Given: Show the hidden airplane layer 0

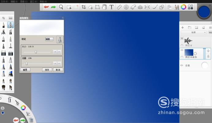Looking at the screenshot, I should 182,38.
